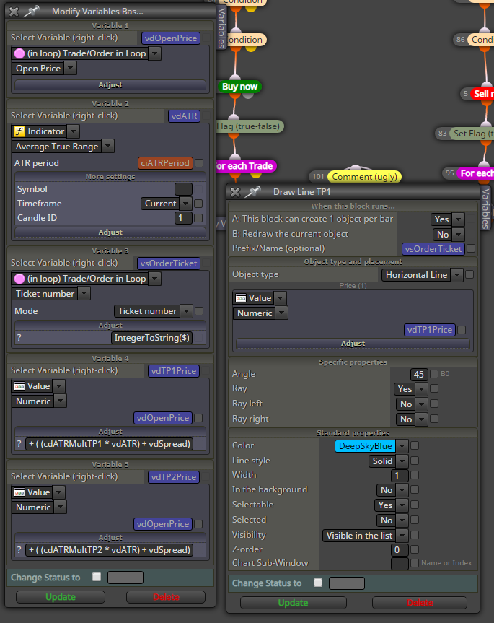The width and height of the screenshot is (494, 623).
Task: Toggle the Timeframe row checkbox
Action: point(198,204)
